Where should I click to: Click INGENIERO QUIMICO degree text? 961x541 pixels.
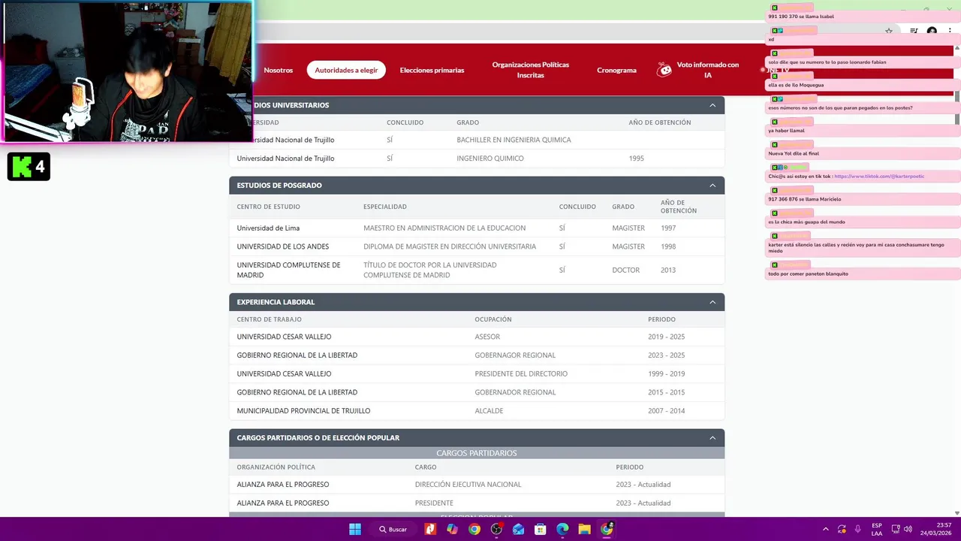(490, 159)
